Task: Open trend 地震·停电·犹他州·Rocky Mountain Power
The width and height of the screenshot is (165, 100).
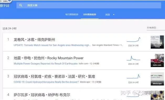Action: (49, 58)
